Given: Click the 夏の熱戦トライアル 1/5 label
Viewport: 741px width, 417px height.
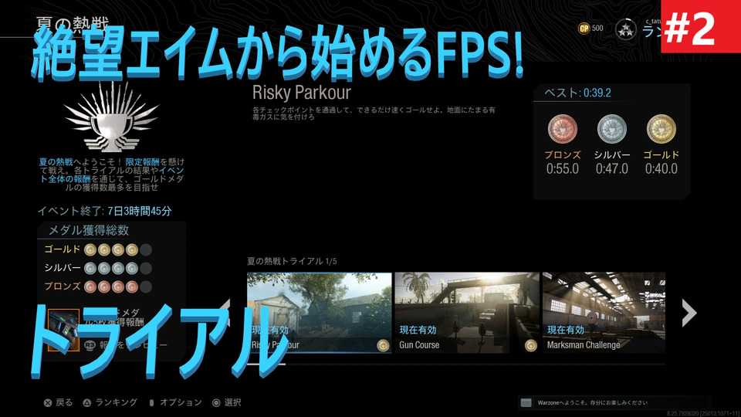Looking at the screenshot, I should point(292,261).
